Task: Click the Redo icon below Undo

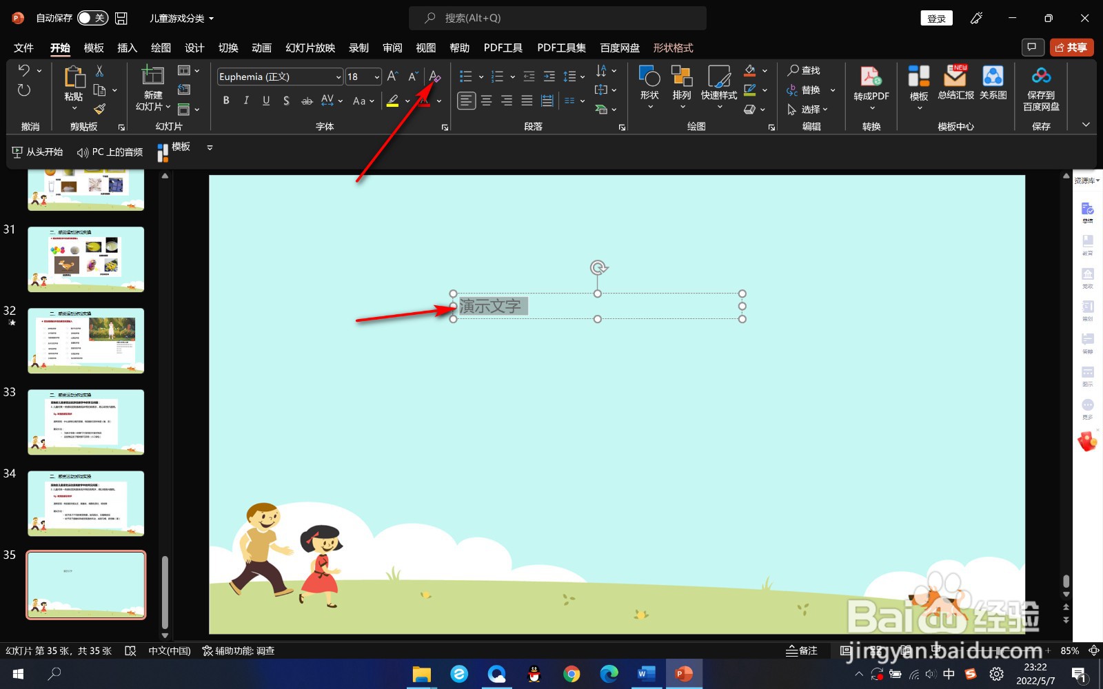Action: coord(24,90)
